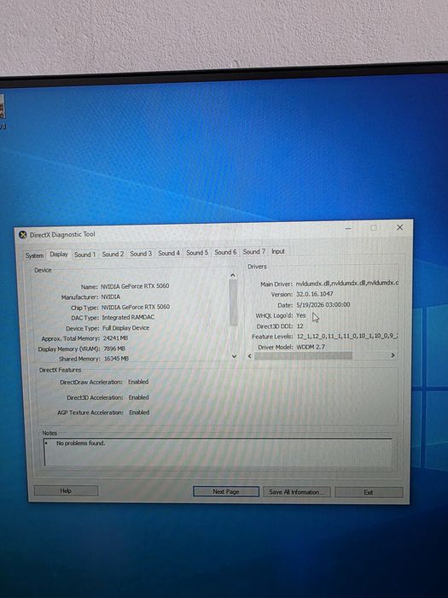Click the No problems found note
Image resolution: width=448 pixels, height=598 pixels.
(80, 443)
